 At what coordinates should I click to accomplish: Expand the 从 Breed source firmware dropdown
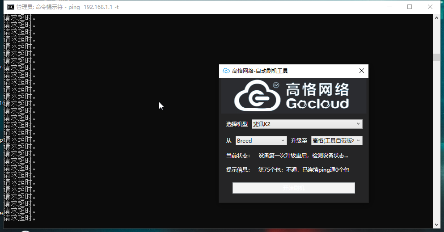coord(261,141)
